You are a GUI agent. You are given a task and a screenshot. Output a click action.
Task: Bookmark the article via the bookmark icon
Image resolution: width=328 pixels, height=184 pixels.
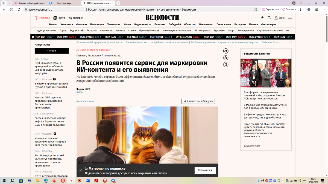point(225,65)
